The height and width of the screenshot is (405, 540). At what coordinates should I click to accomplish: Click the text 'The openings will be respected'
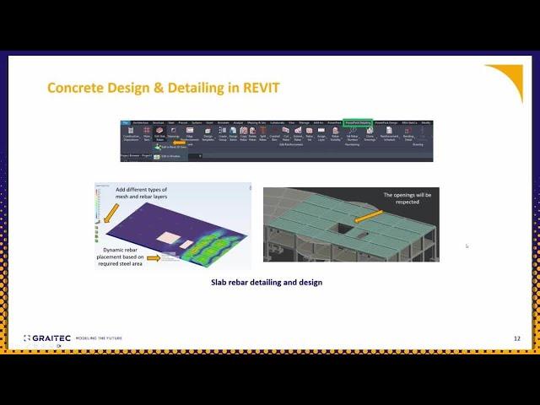407,198
